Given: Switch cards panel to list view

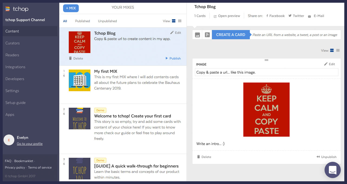Looking at the screenshot, I should coord(338,50).
